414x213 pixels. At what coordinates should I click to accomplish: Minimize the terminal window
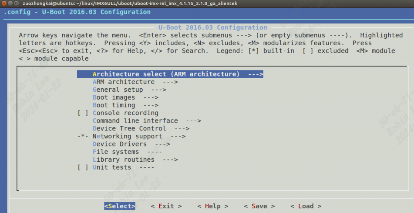click(x=10, y=3)
